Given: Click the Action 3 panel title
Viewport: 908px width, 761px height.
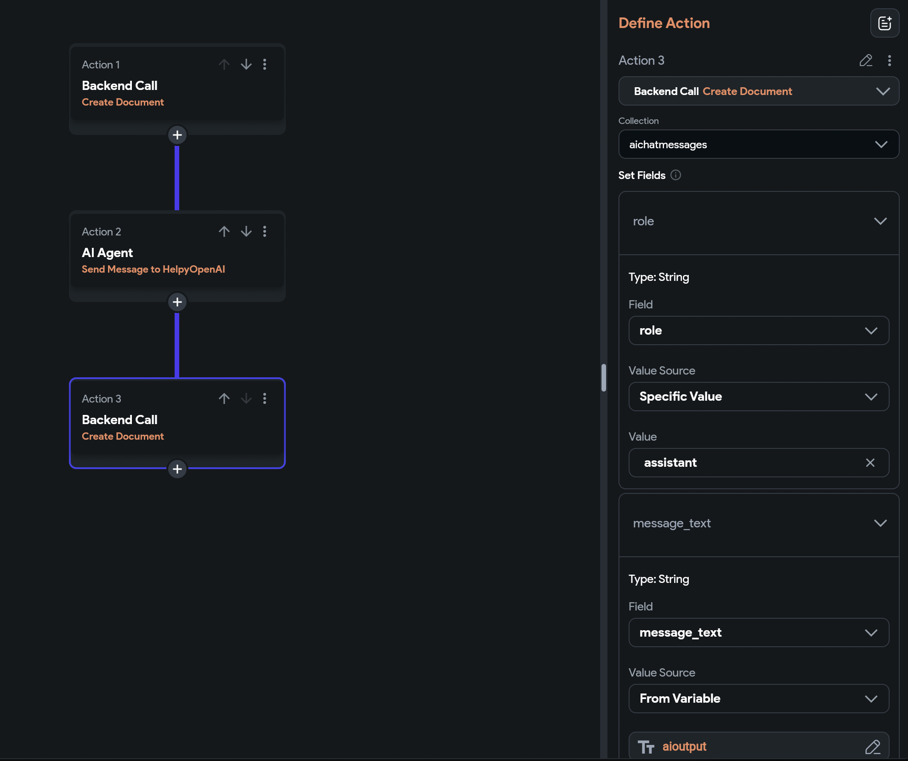Looking at the screenshot, I should click(x=641, y=61).
